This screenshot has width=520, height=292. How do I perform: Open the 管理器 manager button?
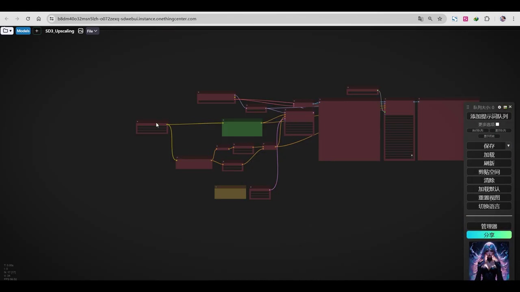pos(489,226)
